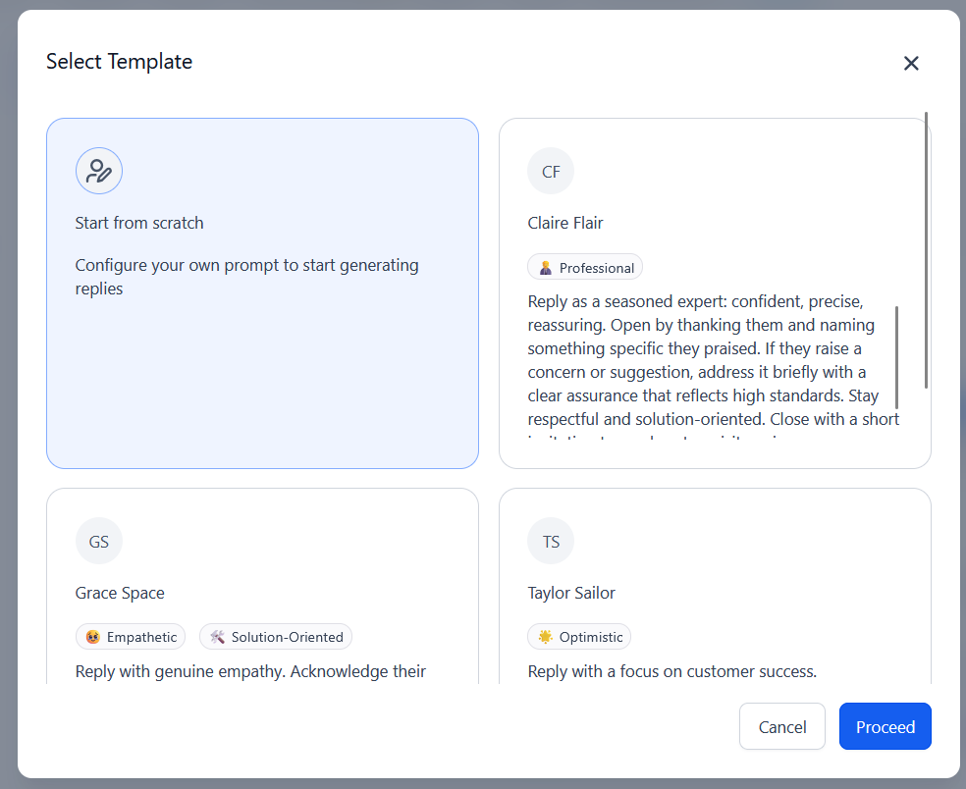This screenshot has height=789, width=966.
Task: Click the Empathetic tag emoji icon
Action: click(93, 637)
